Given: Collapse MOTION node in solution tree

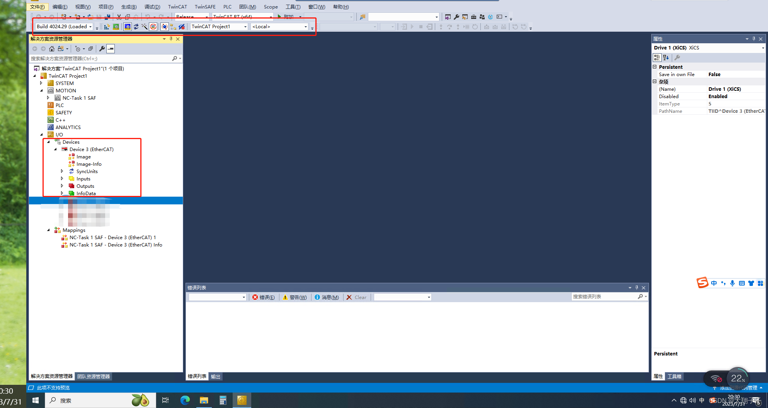Looking at the screenshot, I should (x=41, y=90).
